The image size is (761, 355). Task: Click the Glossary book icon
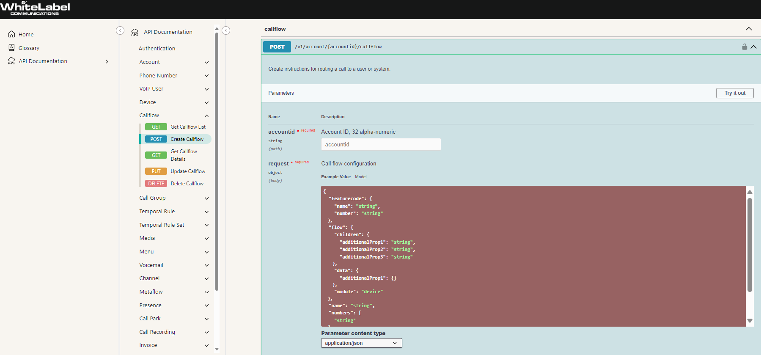pyautogui.click(x=12, y=48)
